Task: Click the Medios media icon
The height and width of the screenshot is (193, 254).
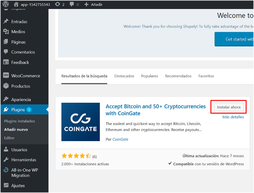Action: (6, 31)
